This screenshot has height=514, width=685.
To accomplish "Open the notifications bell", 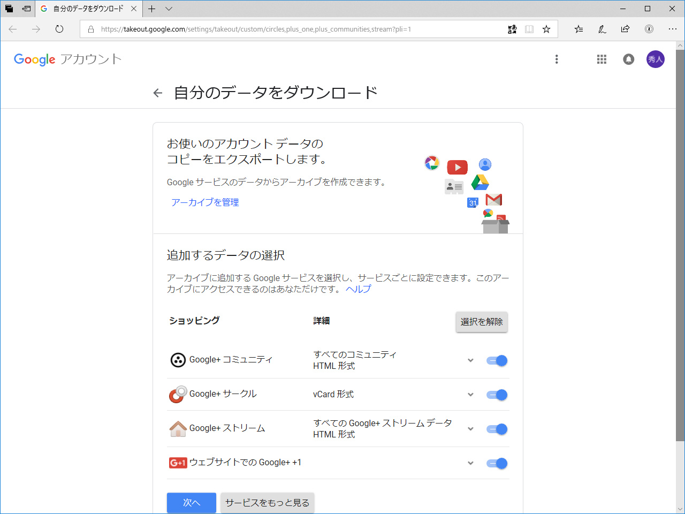I will point(628,59).
